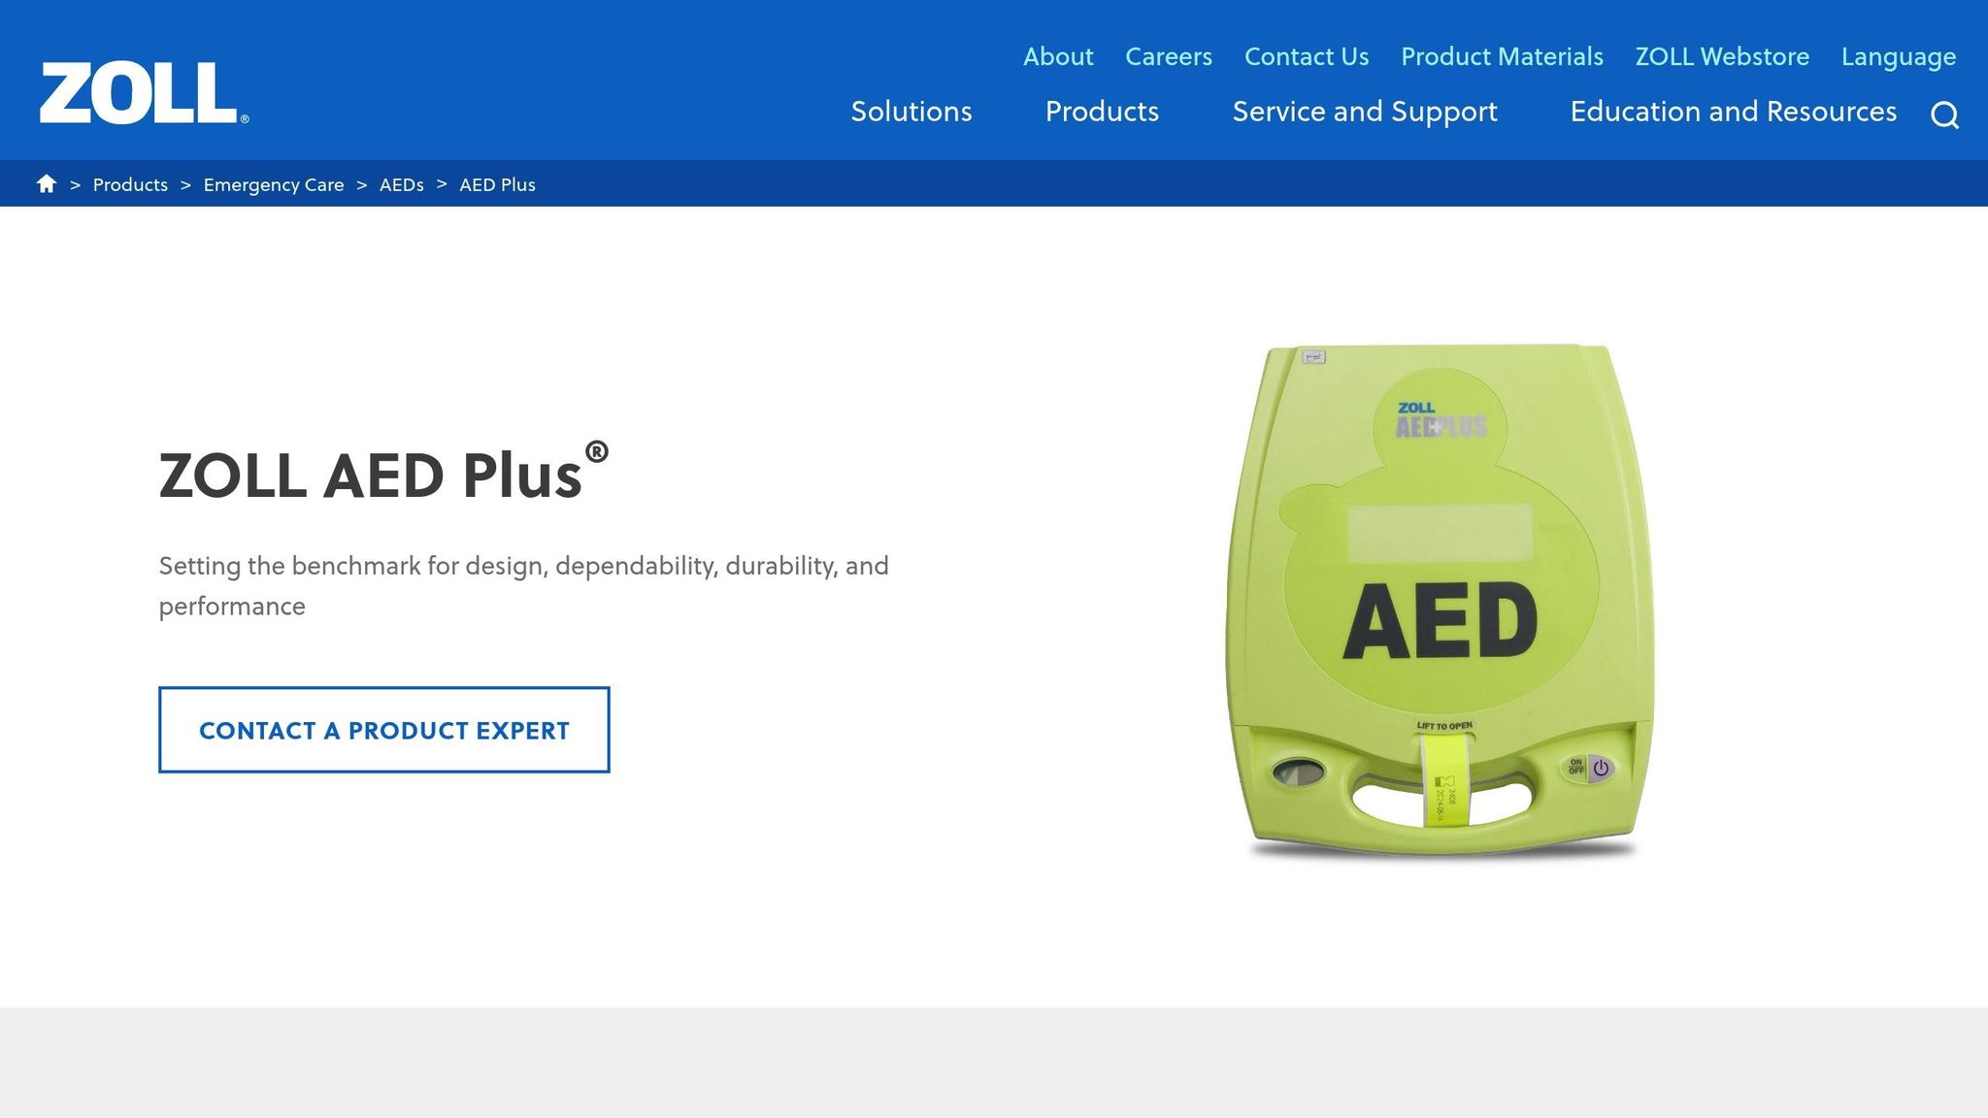The height and width of the screenshot is (1118, 1988).
Task: Open Product Materials link
Action: [x=1502, y=56]
